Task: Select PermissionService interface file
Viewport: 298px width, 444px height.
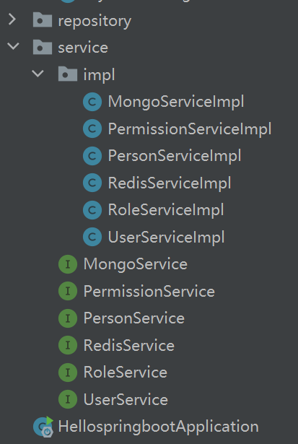Action: pos(149,292)
